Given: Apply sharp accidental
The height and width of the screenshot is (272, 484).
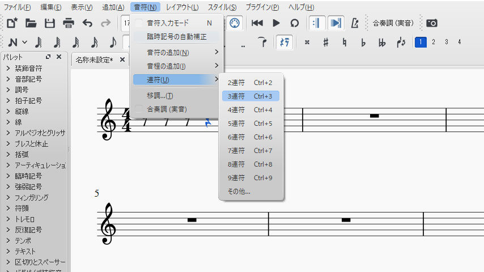Looking at the screenshot, I should tap(326, 42).
